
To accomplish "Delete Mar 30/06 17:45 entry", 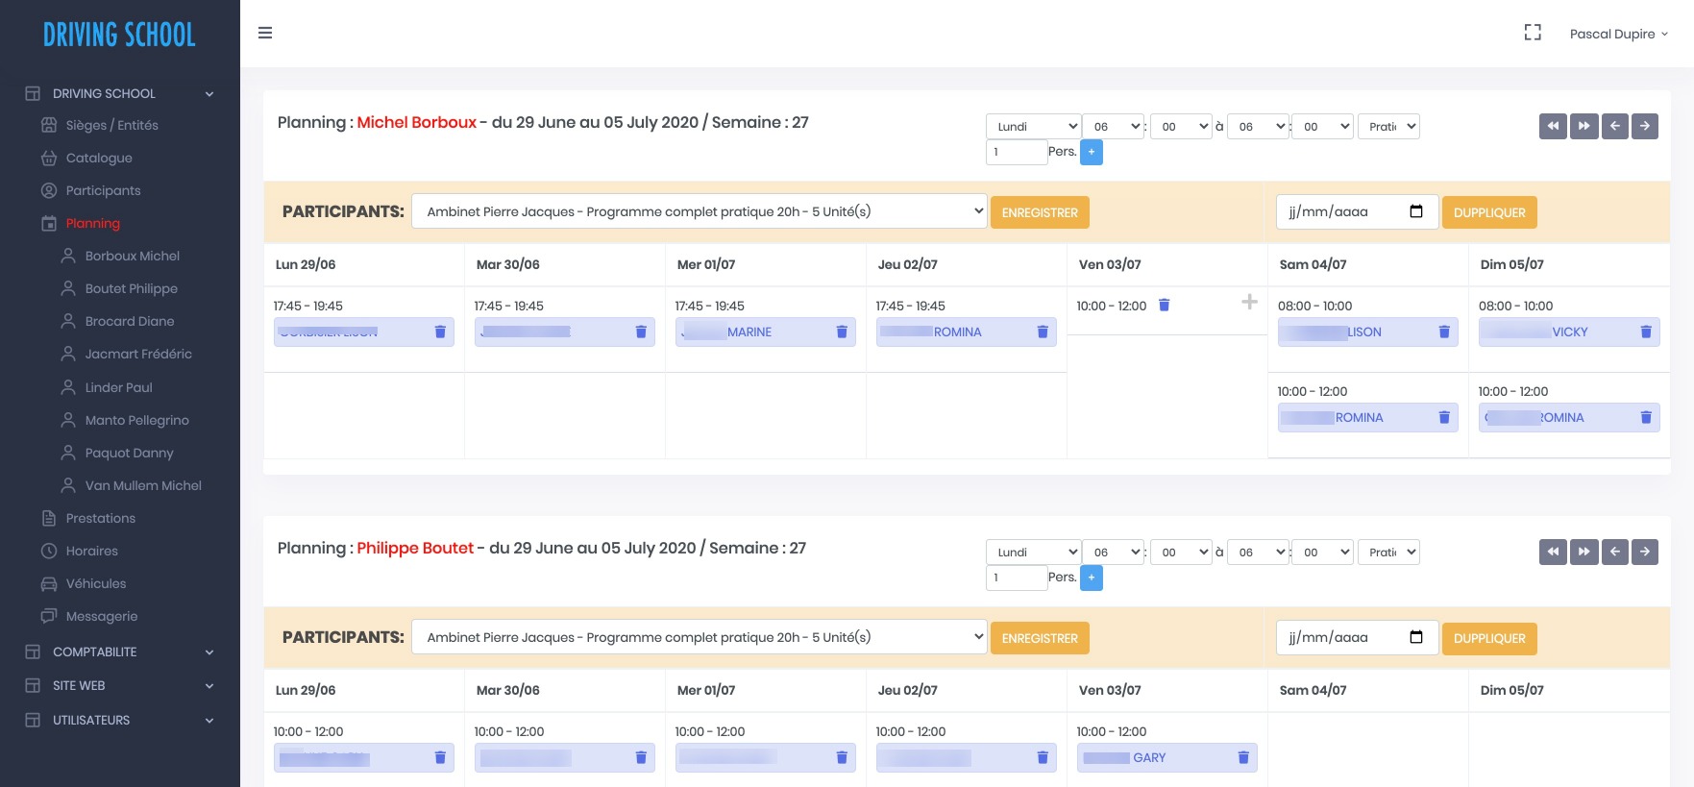I will click(x=641, y=332).
